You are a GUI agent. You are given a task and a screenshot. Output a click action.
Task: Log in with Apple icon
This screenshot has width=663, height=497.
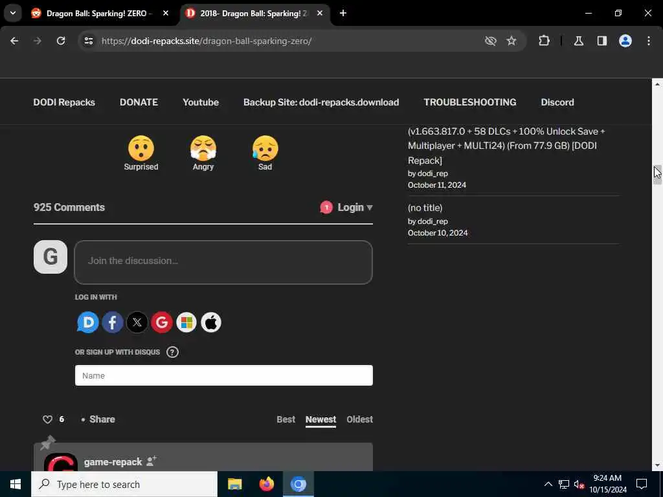211,322
